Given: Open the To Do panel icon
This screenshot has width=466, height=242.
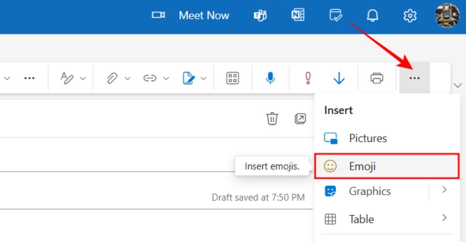Looking at the screenshot, I should pyautogui.click(x=336, y=16).
